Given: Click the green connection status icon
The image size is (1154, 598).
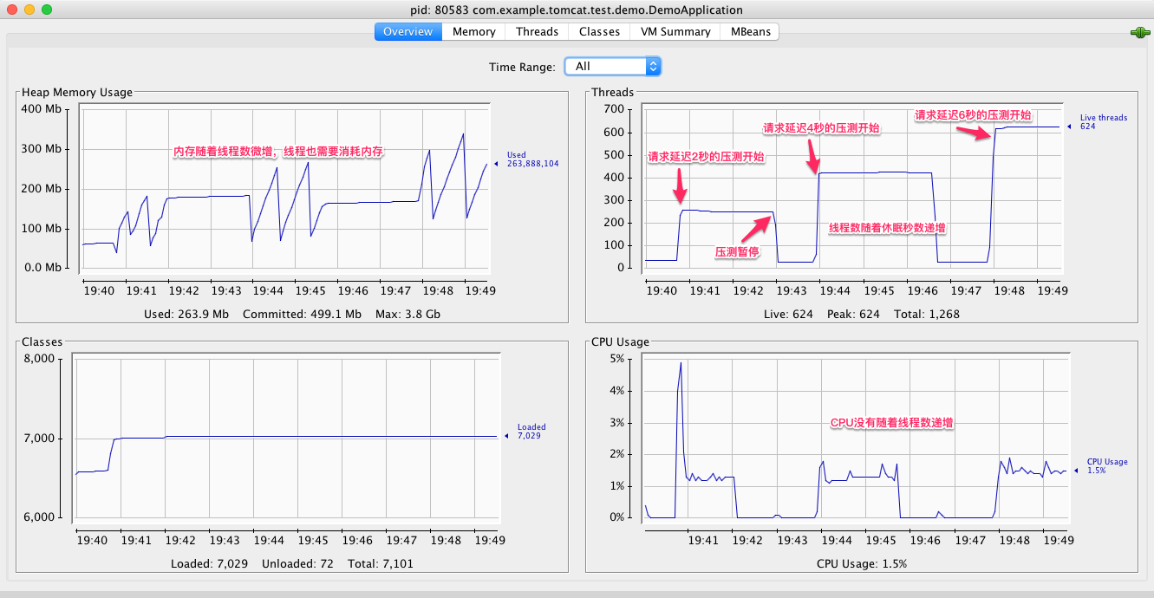Looking at the screenshot, I should click(1139, 33).
